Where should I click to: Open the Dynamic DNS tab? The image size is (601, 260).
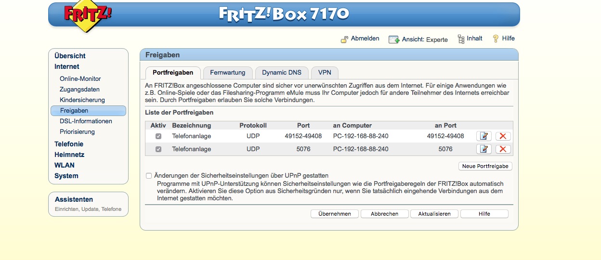point(282,73)
